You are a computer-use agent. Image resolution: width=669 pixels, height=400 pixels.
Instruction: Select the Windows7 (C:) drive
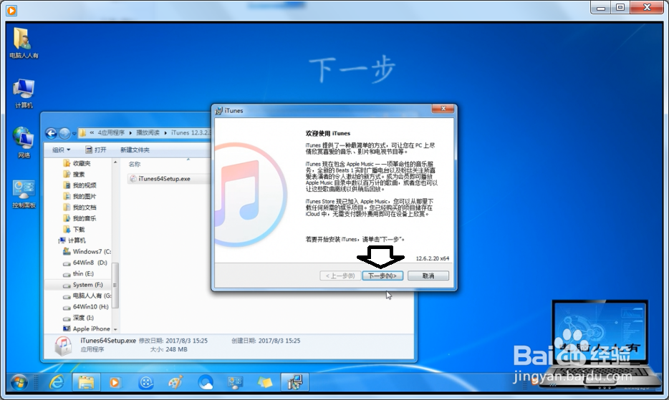tap(87, 251)
